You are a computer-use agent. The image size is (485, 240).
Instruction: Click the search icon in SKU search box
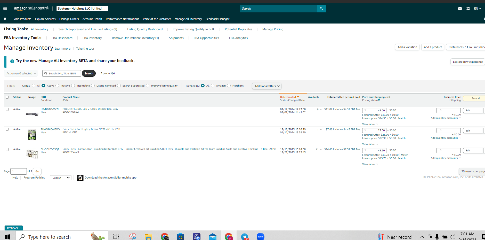(x=46, y=74)
